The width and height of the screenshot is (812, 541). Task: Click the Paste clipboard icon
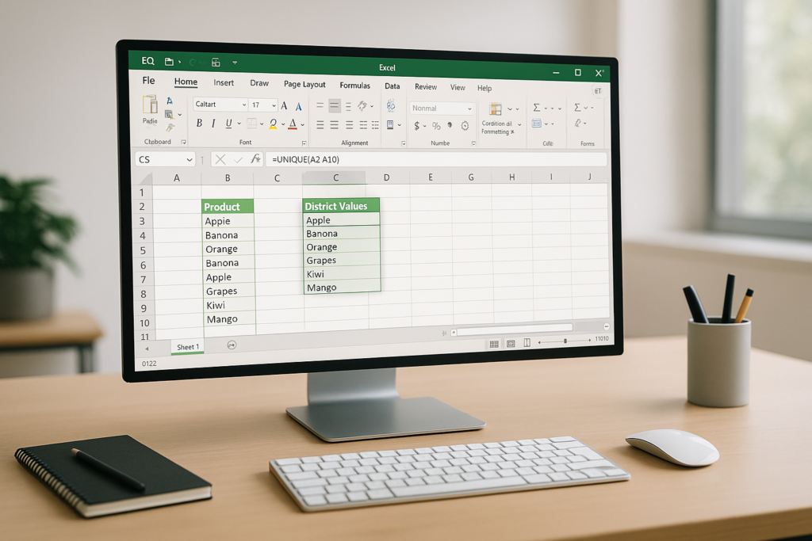[150, 104]
